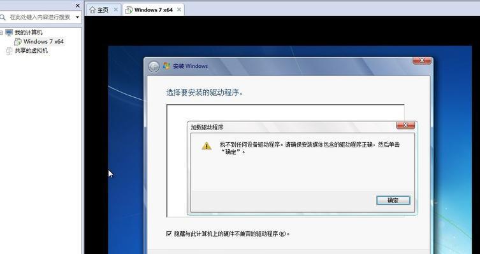Select the Windows 7 x64 tab

coord(153,10)
